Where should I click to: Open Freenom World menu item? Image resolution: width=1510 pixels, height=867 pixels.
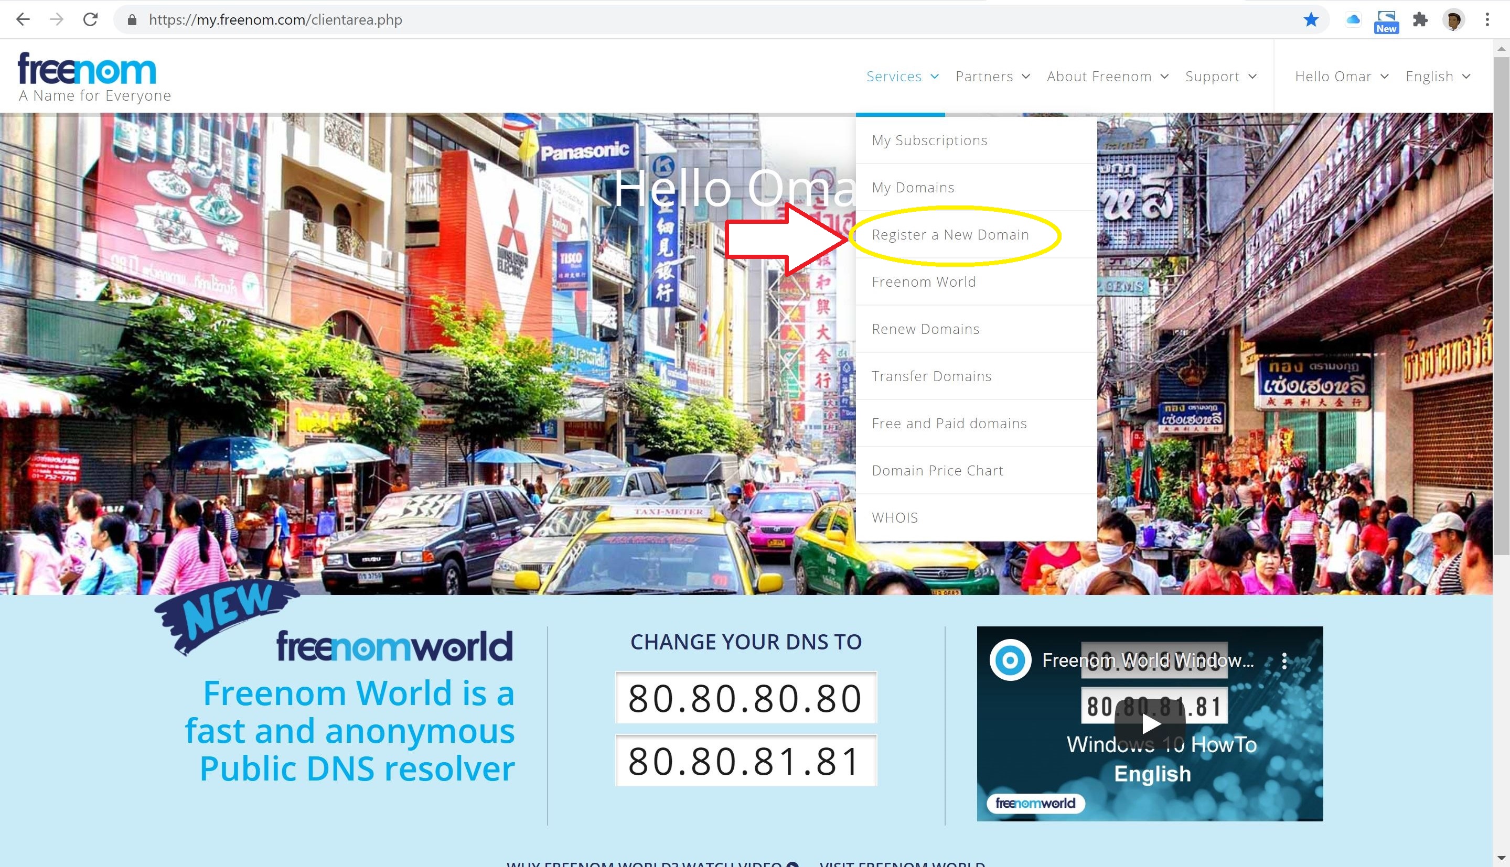coord(976,281)
